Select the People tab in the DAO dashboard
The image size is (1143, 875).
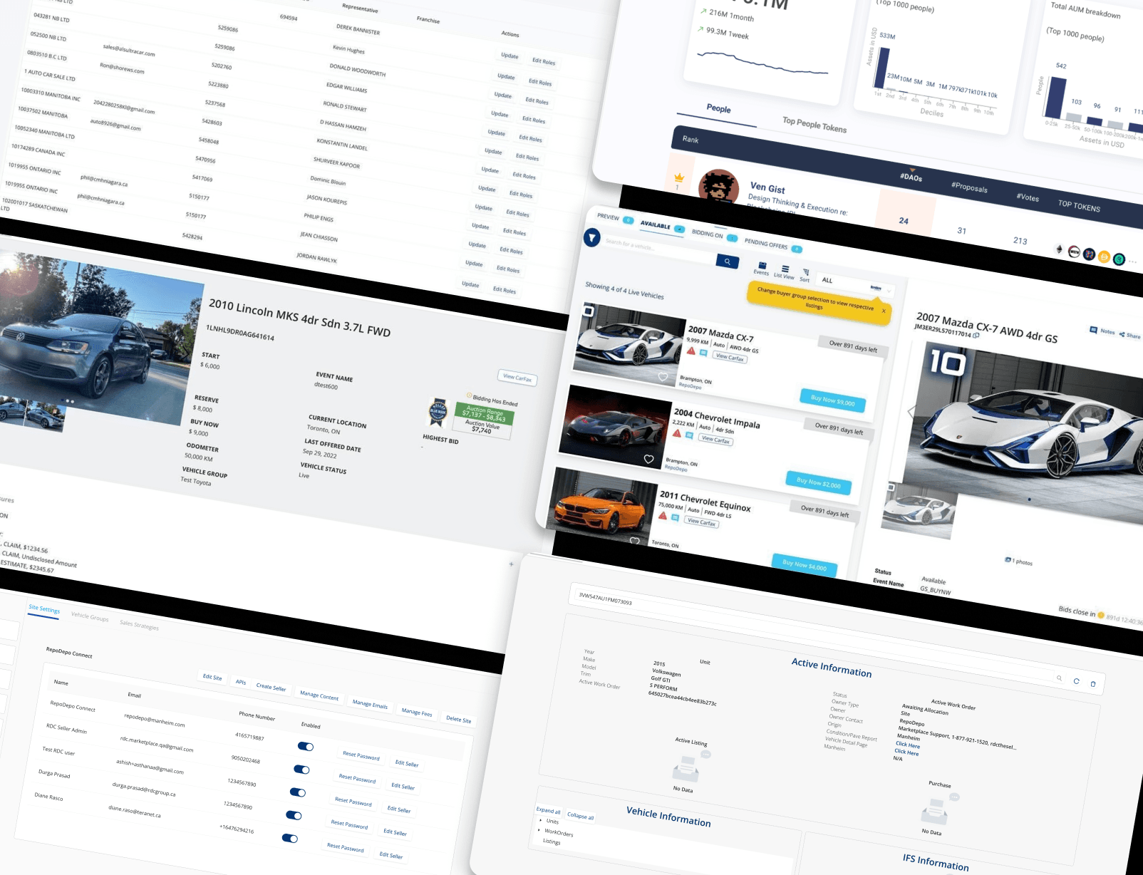(x=718, y=109)
